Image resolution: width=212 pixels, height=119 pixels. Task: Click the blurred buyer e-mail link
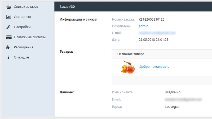pos(157,33)
